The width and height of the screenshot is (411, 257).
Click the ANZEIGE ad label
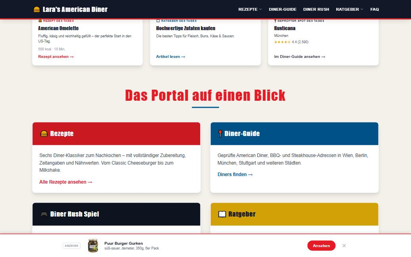[x=72, y=246]
